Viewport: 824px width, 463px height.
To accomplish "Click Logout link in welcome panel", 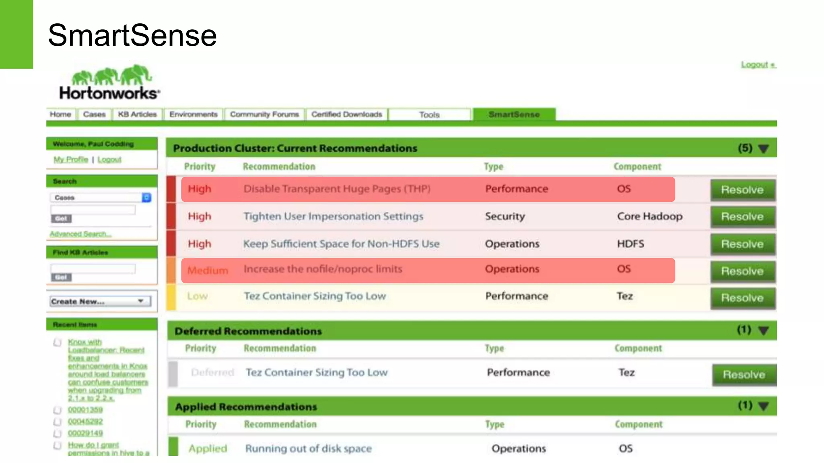I will pos(109,160).
